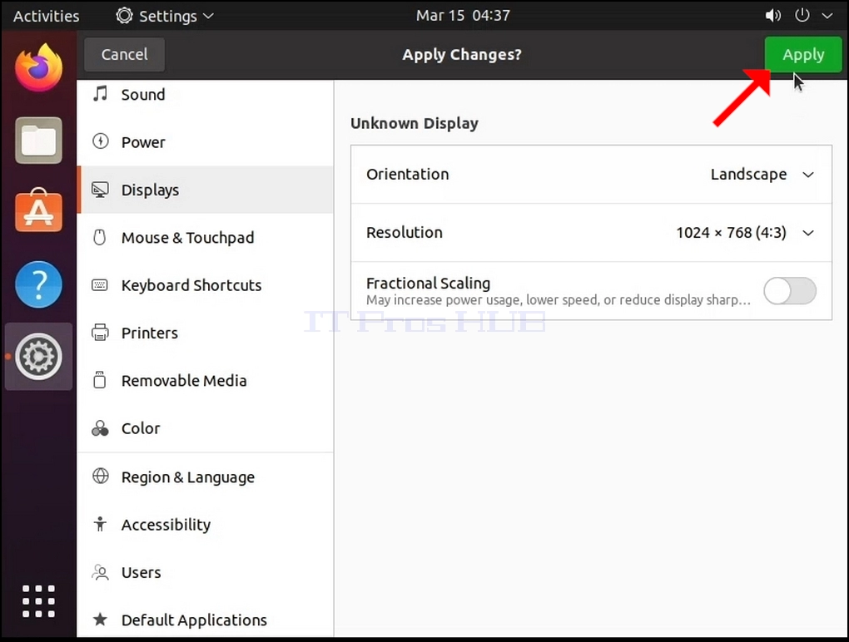Open Ubuntu Software from the dock

[38, 211]
